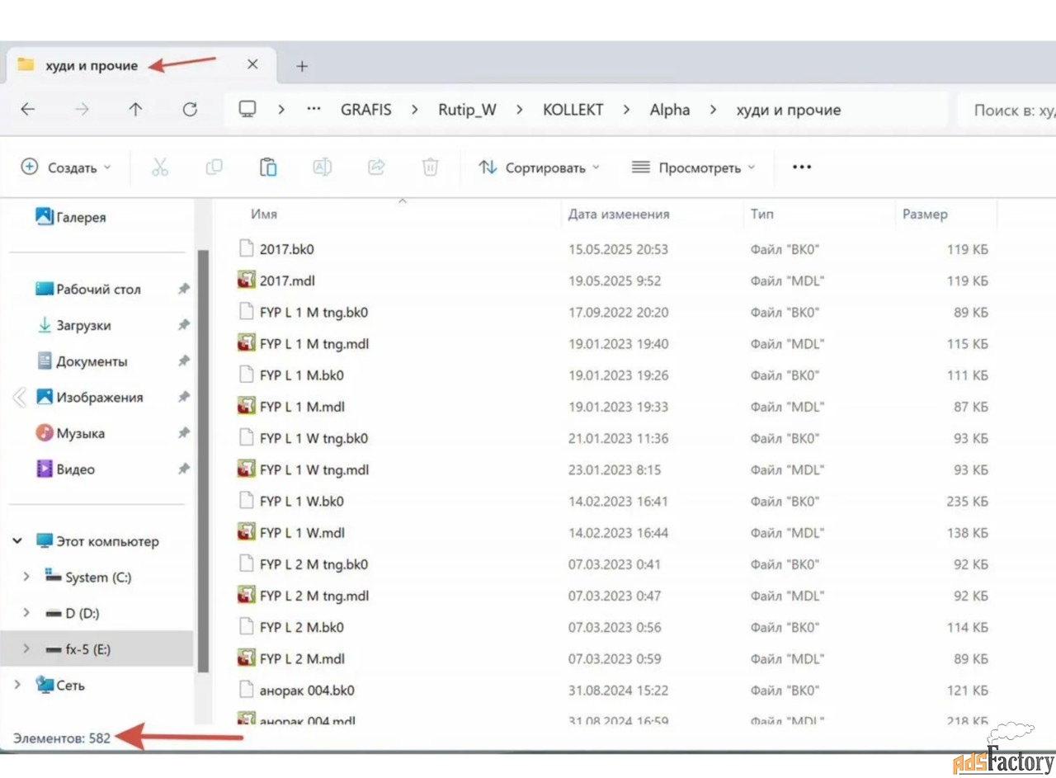This screenshot has height=778, width=1056.
Task: Click the Copy icon in toolbar
Action: click(214, 167)
